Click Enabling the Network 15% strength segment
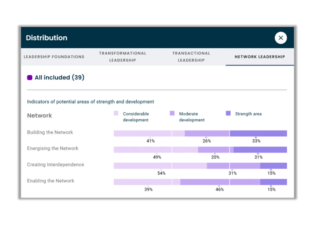Image resolution: width=315 pixels, height=225 pixels. [273, 182]
